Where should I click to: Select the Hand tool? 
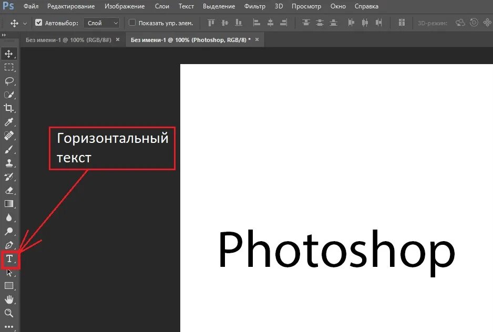[9, 299]
